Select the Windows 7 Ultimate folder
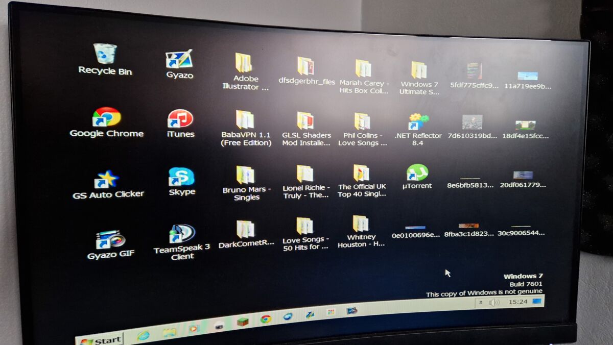This screenshot has height=345, width=613. 419,79
